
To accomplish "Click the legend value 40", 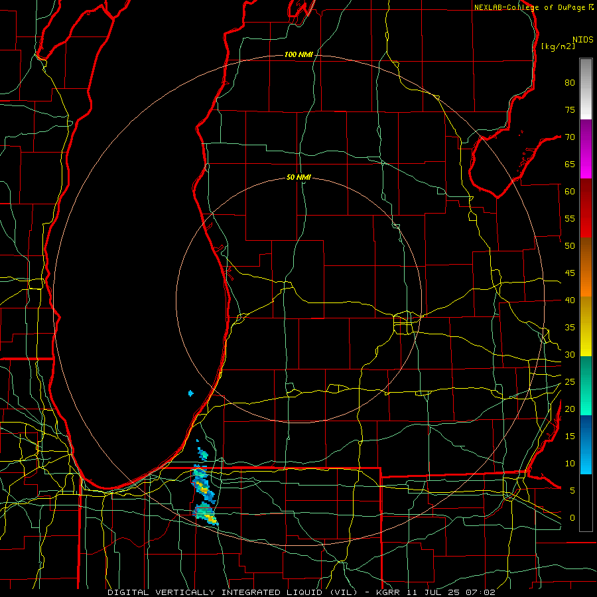I will 570,300.
